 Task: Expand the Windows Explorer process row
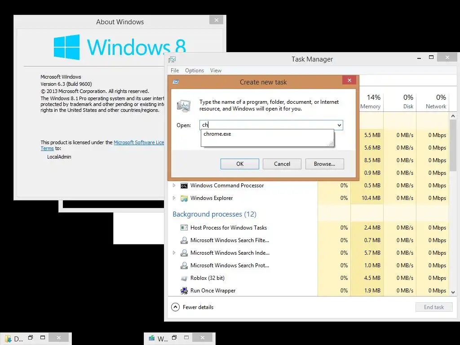tap(174, 198)
